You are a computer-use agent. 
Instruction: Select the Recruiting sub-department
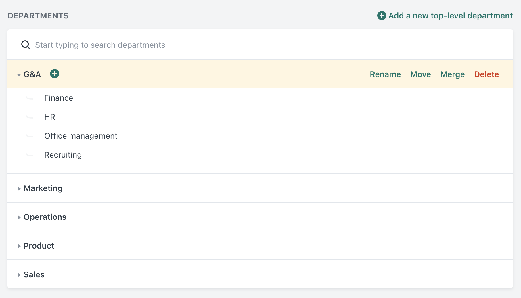[63, 155]
